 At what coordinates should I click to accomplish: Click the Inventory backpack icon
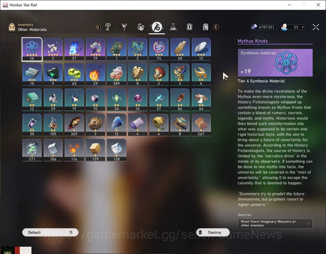click(12, 27)
